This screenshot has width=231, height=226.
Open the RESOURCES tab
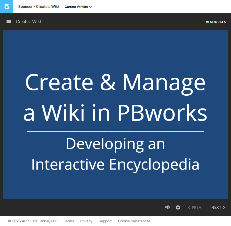coord(216,22)
